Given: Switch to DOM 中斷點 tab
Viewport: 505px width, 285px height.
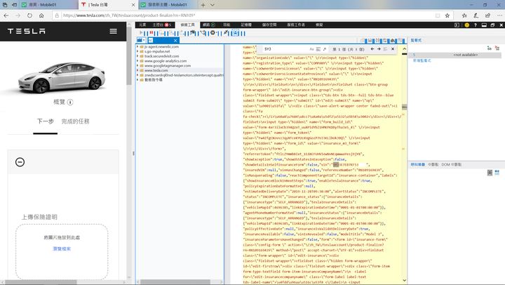Looking at the screenshot, I should pyautogui.click(x=451, y=164).
